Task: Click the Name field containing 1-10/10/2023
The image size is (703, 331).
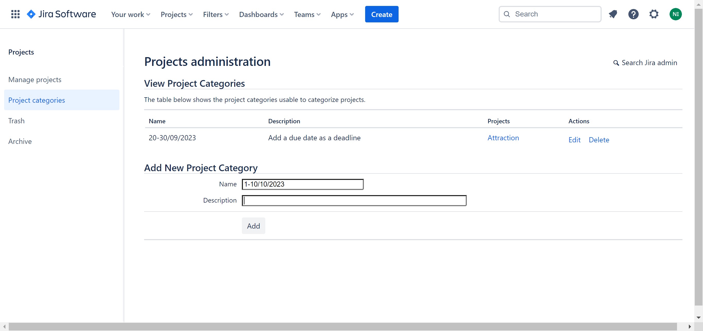Action: tap(302, 184)
